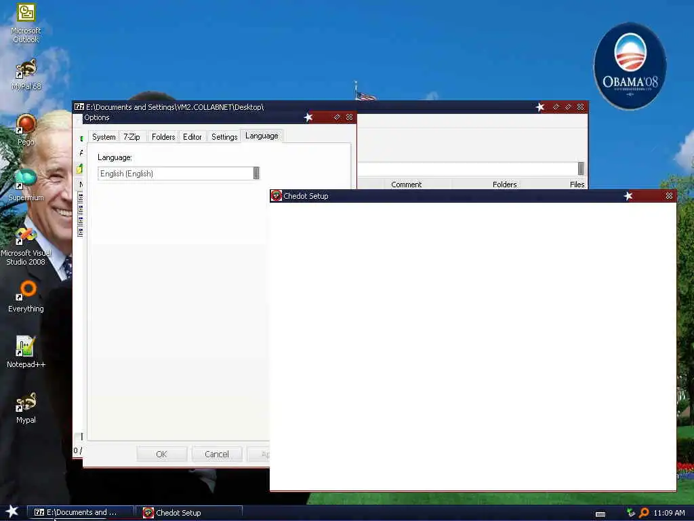Click the Comment column header
This screenshot has width=694, height=521.
tap(406, 185)
